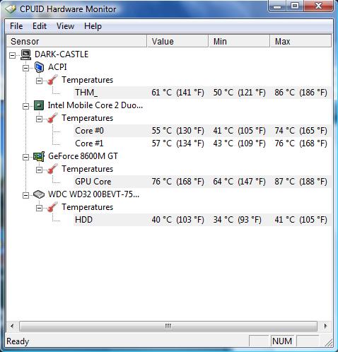This screenshot has height=352, width=338.
Task: Select the GPU Core temperature row
Action: (202, 182)
